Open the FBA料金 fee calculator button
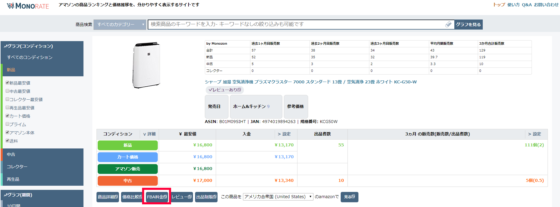 pos(157,197)
